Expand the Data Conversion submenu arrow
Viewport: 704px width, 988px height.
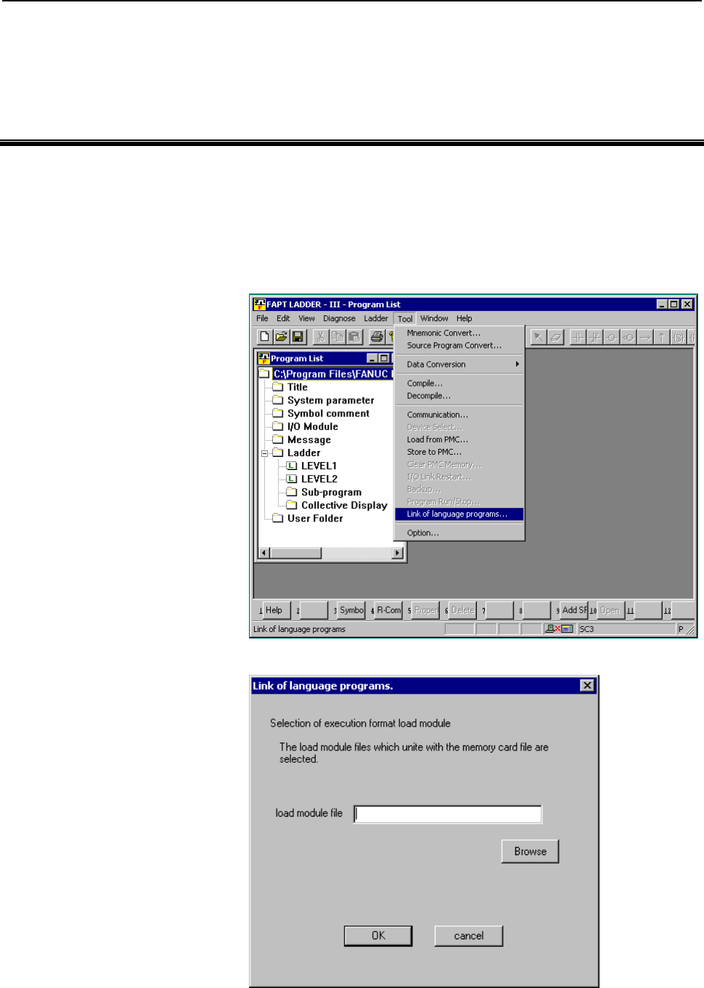tap(517, 364)
